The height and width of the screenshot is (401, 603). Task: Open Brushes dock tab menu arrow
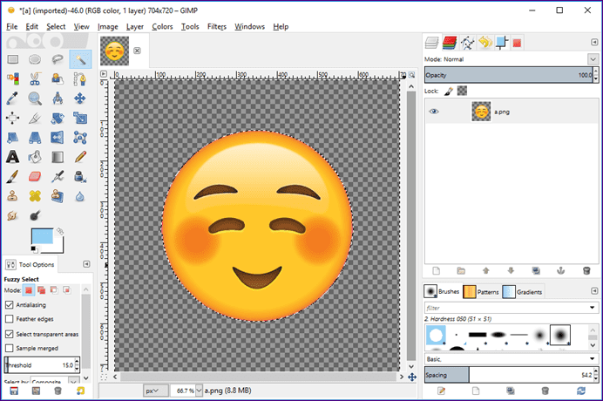tap(594, 291)
